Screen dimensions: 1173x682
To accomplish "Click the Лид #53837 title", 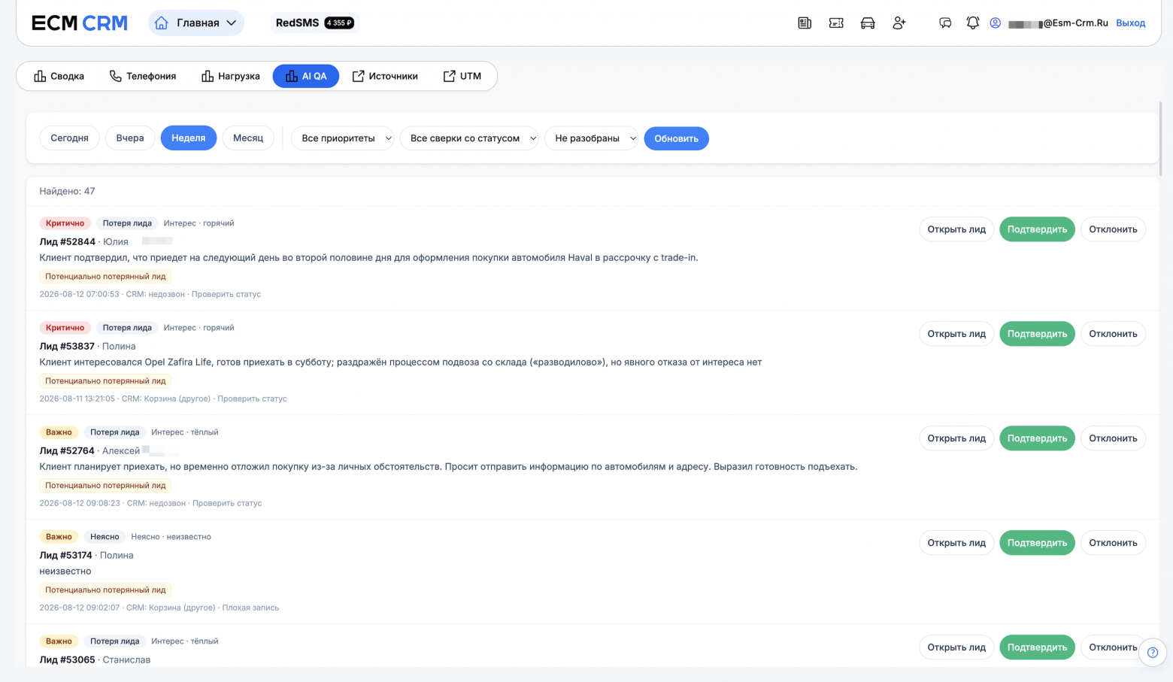I will tap(67, 346).
